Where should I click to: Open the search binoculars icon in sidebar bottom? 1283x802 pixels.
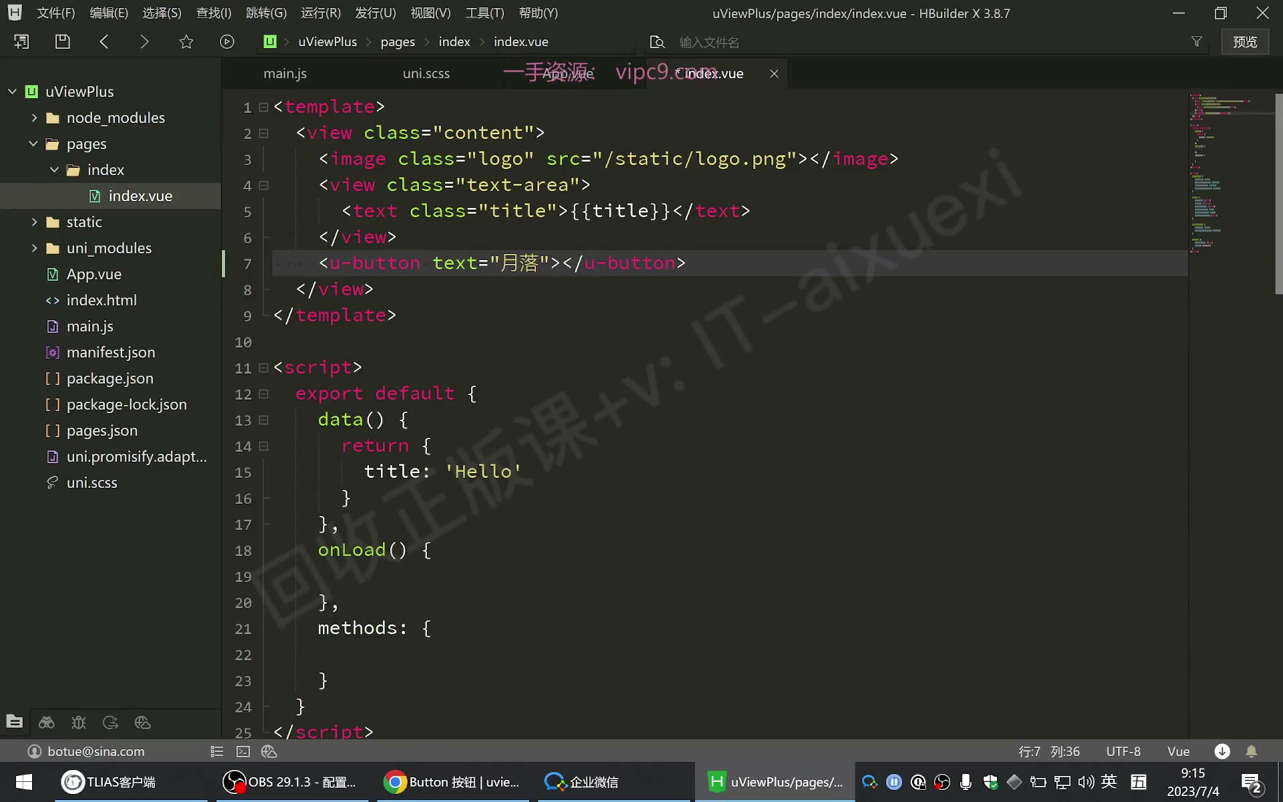tap(46, 722)
